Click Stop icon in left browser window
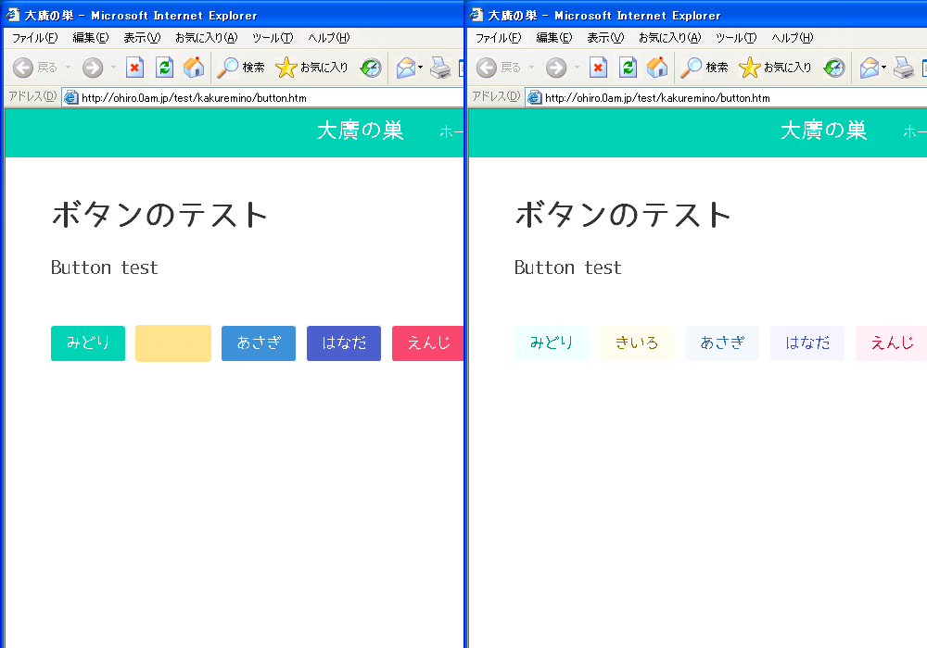Screen dimensions: 927x648 tap(135, 68)
